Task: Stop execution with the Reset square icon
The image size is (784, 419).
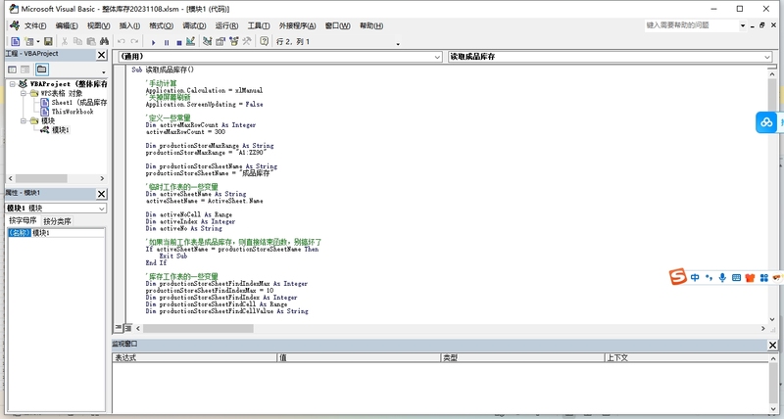Action: pos(178,42)
